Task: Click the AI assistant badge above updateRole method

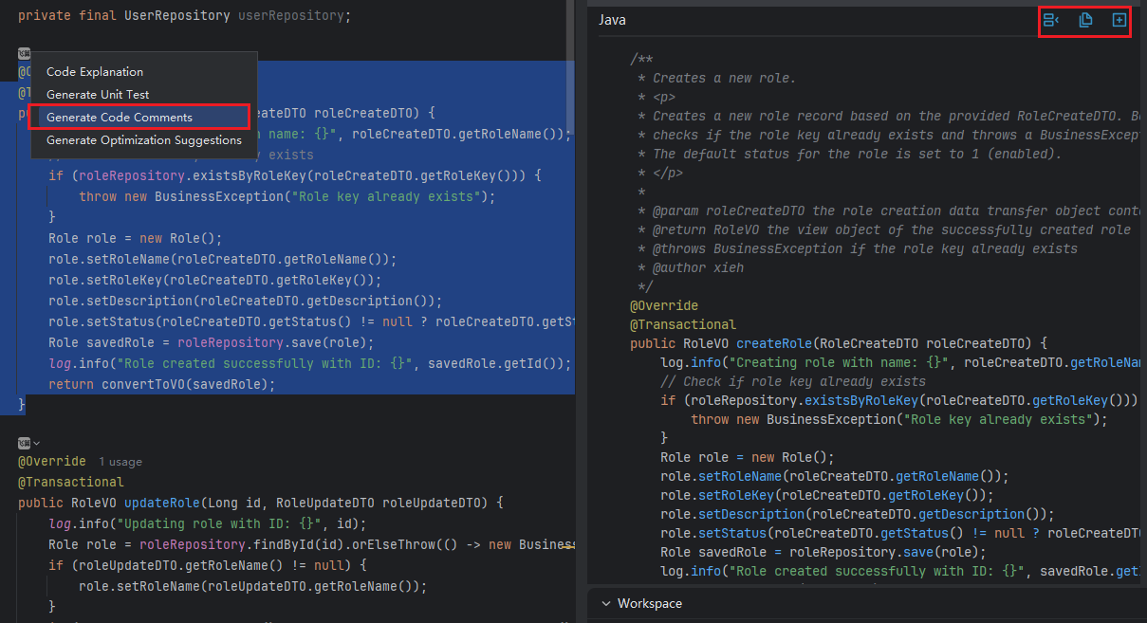Action: [24, 443]
